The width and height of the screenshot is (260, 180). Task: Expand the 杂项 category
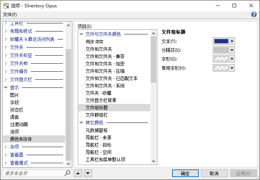click(6, 147)
